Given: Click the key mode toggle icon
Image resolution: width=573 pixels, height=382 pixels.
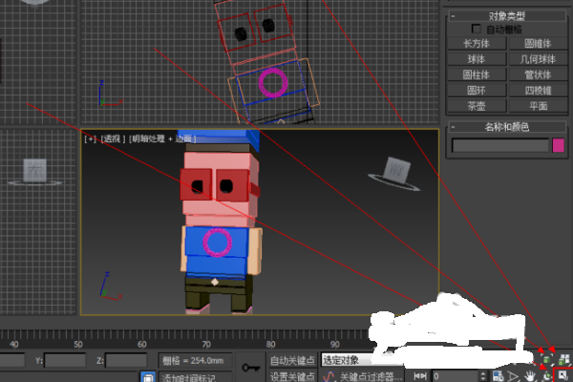Looking at the screenshot, I should click(x=420, y=375).
